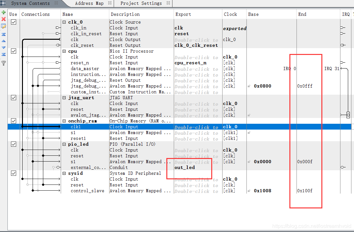Move selected component to bottom icon
Screen dimensions: 354x232
pos(4,54)
